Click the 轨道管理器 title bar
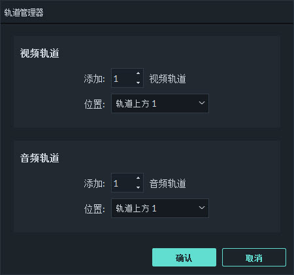Image resolution: width=294 pixels, height=275 pixels. 147,12
